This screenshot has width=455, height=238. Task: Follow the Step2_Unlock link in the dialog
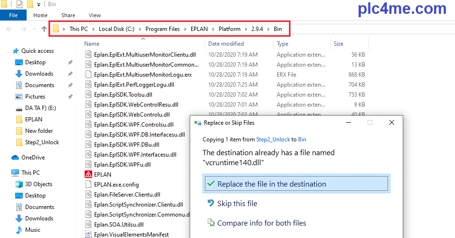pyautogui.click(x=272, y=139)
